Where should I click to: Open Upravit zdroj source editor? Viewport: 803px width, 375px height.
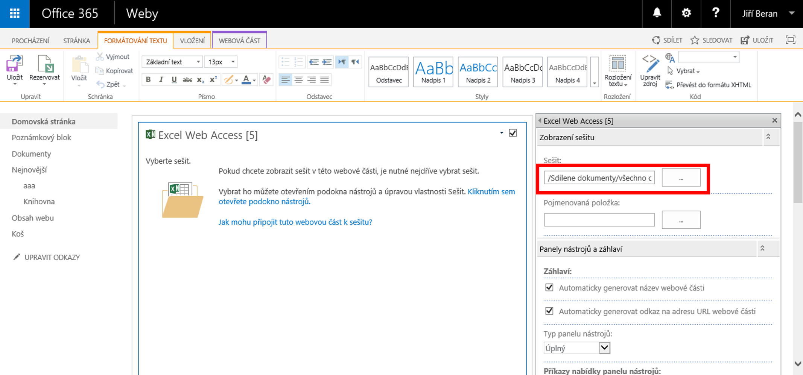click(x=650, y=71)
